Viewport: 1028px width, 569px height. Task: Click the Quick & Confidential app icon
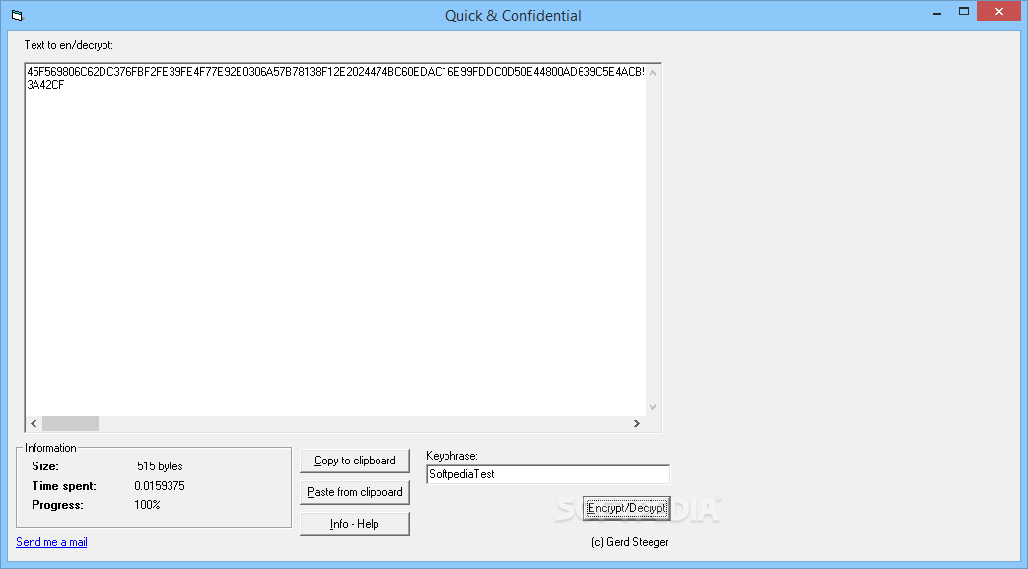17,15
